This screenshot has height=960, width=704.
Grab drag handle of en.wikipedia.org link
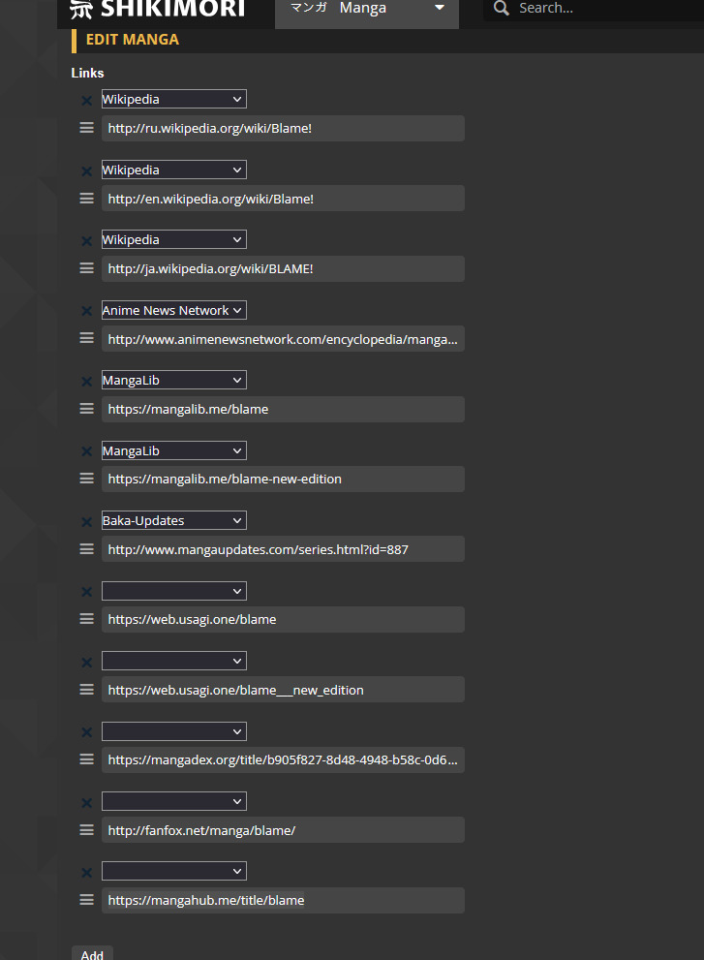(86, 199)
